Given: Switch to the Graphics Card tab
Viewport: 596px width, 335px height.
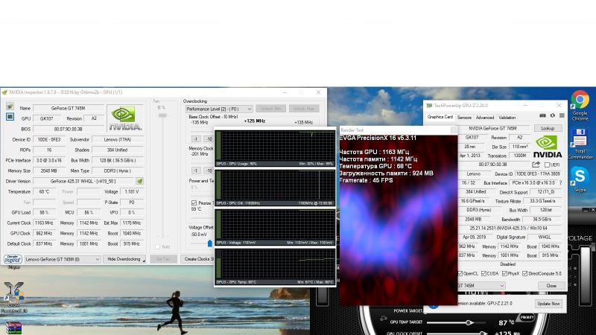Looking at the screenshot, I should pyautogui.click(x=440, y=117).
